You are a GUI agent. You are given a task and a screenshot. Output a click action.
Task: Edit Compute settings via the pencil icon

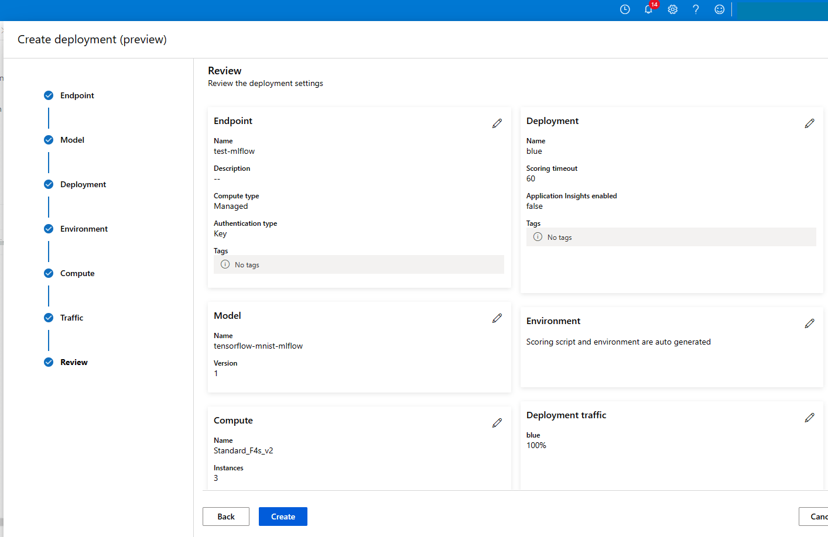pyautogui.click(x=497, y=422)
